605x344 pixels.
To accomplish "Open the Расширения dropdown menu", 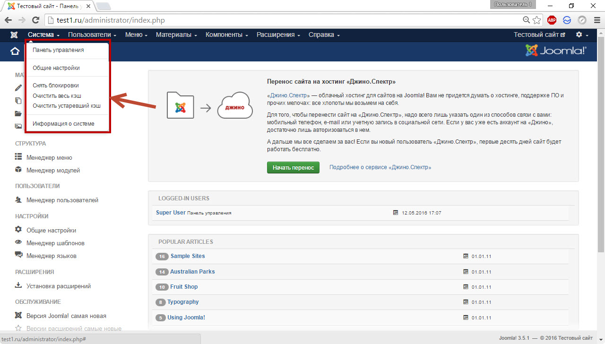I will 278,35.
